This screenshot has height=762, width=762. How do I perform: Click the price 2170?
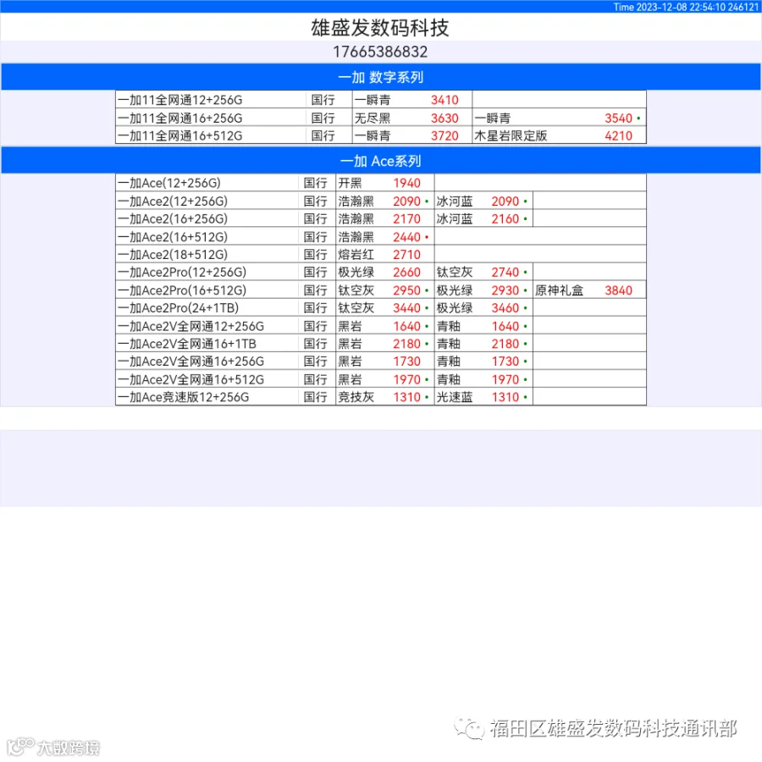pyautogui.click(x=406, y=218)
